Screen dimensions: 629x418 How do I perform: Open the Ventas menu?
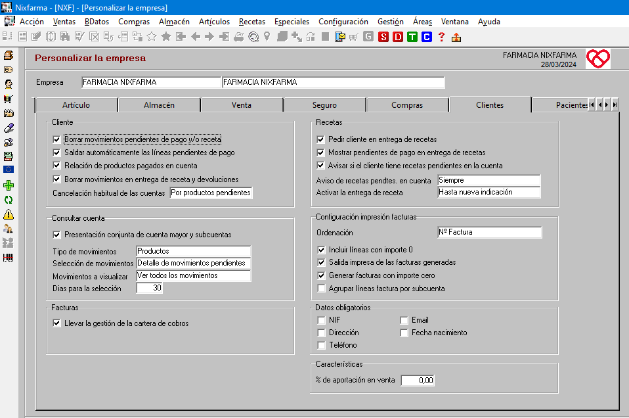(64, 22)
